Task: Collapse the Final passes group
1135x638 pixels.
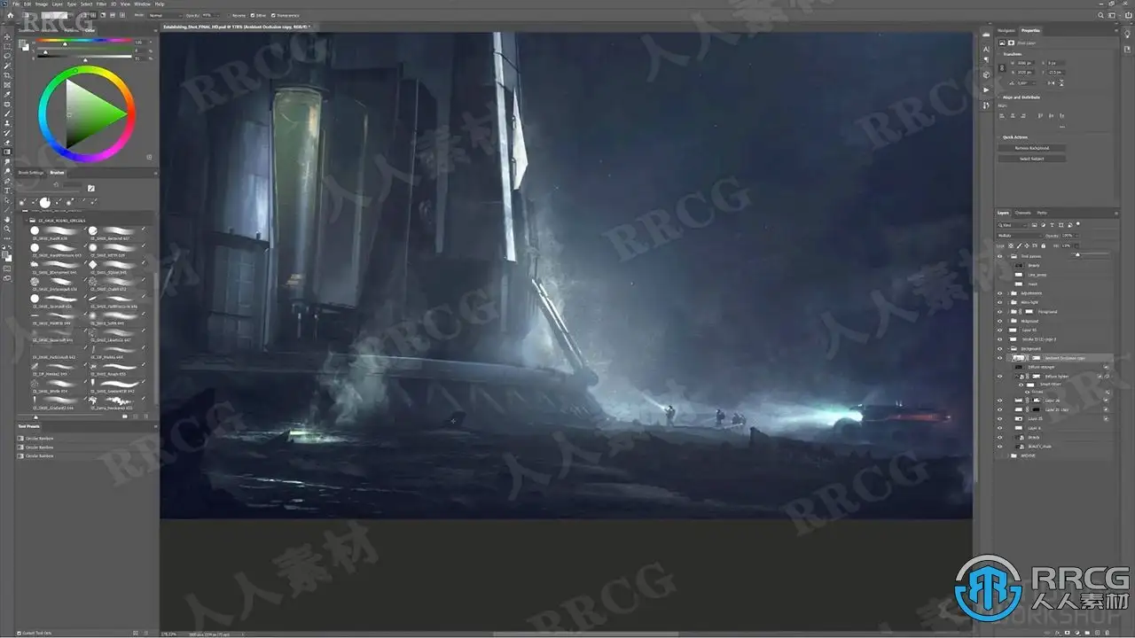Action: [1008, 256]
